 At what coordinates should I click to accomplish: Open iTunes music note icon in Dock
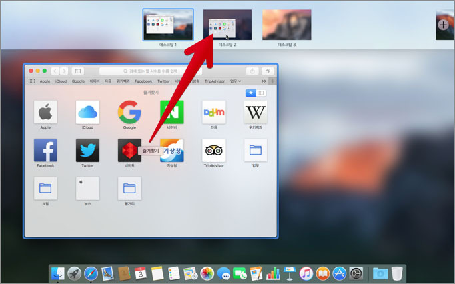pyautogui.click(x=306, y=273)
